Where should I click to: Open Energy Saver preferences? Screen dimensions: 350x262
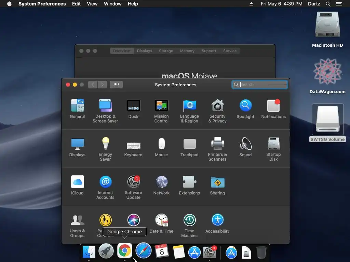click(x=105, y=149)
